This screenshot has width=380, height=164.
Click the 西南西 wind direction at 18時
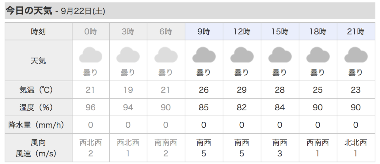[x=318, y=143]
